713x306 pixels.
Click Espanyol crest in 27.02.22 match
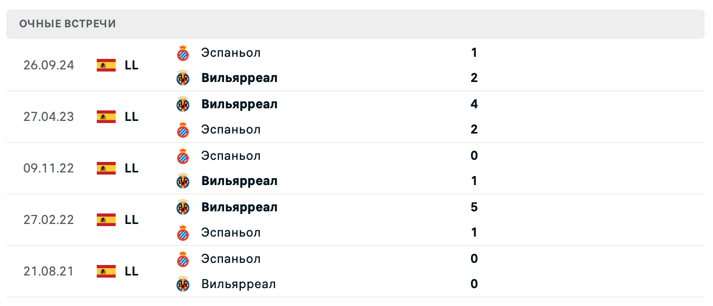[x=182, y=232]
